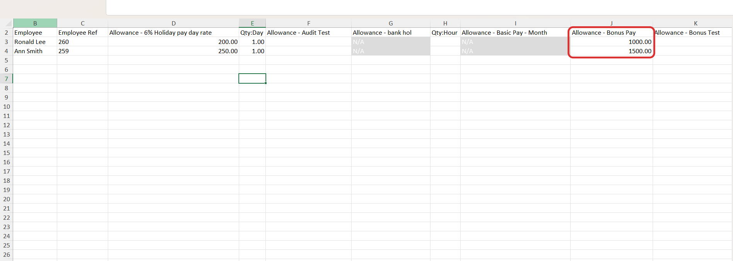Select the 'Ronald Lee' cell

pyautogui.click(x=35, y=42)
